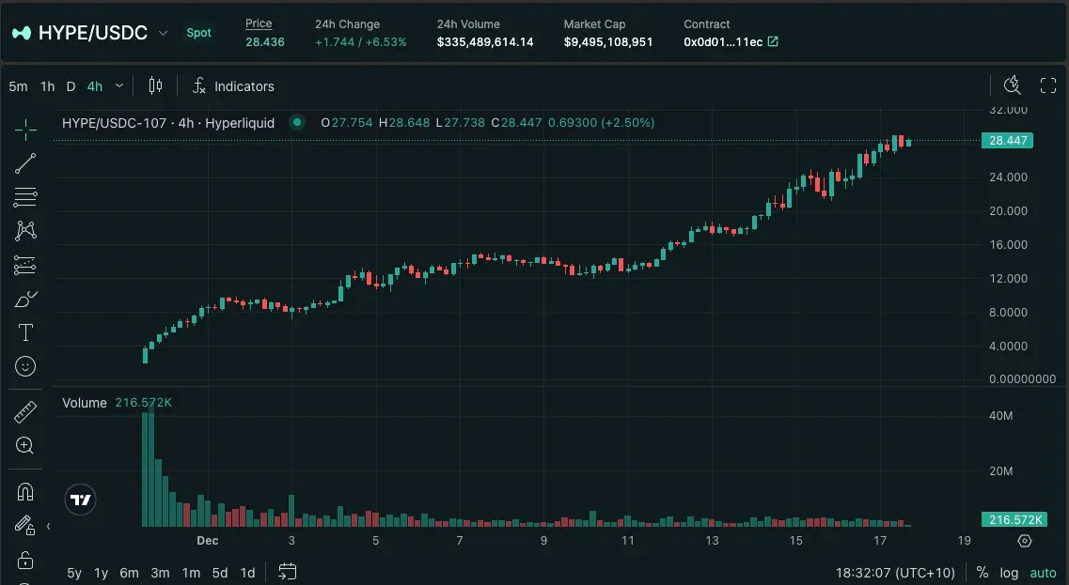Toggle lock all drawing tools
The width and height of the screenshot is (1069, 585).
pyautogui.click(x=25, y=560)
